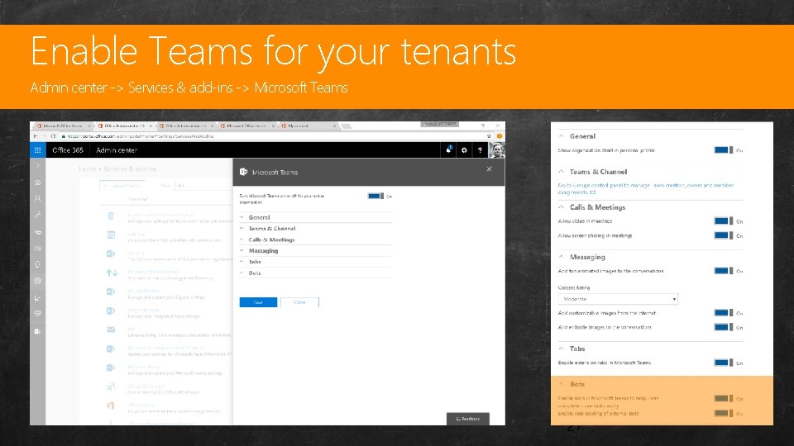Click the orange extension icon in the browser toolbar
Image resolution: width=794 pixels, height=446 pixels.
(x=500, y=136)
